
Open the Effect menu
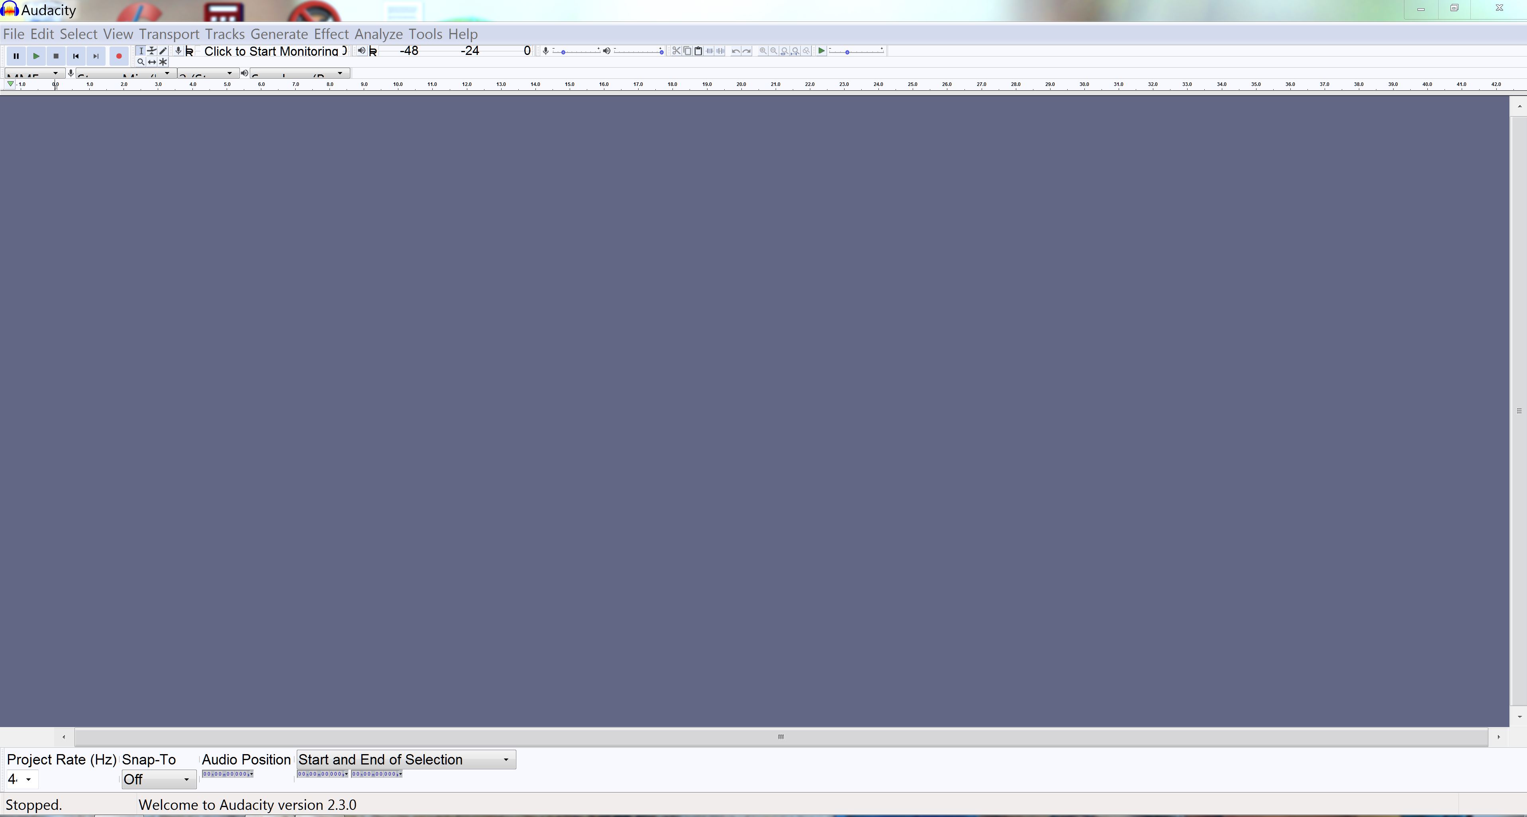pos(331,34)
